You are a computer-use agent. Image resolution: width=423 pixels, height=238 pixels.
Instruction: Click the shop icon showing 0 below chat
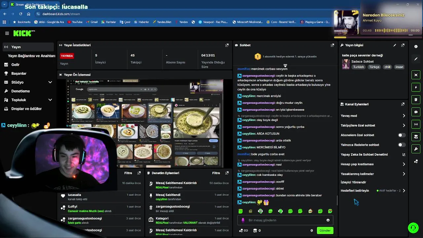pyautogui.click(x=256, y=231)
